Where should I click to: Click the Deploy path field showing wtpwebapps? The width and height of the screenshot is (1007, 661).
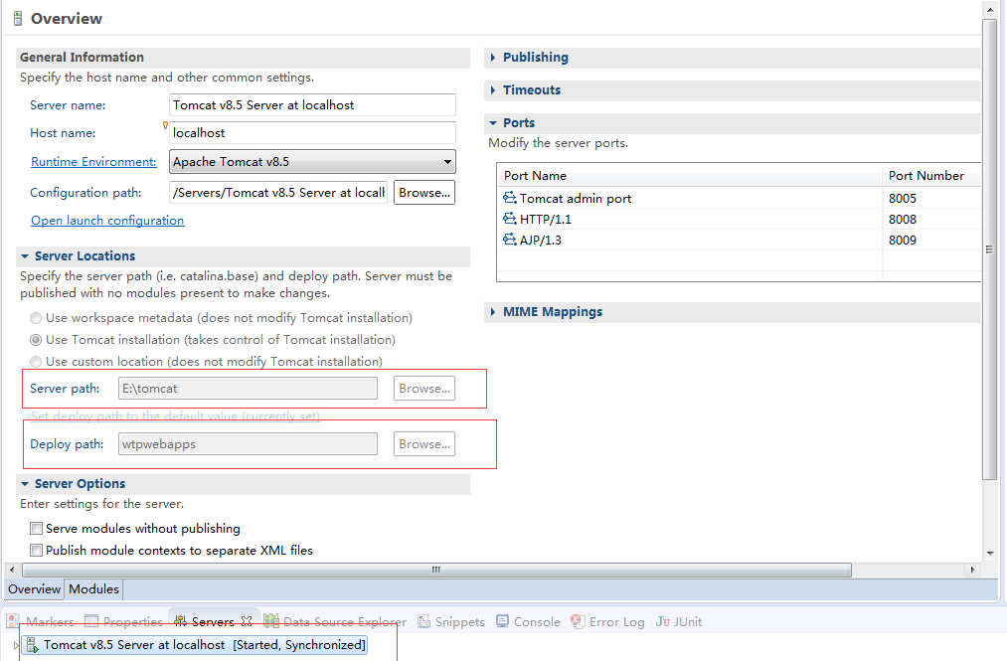pos(248,444)
